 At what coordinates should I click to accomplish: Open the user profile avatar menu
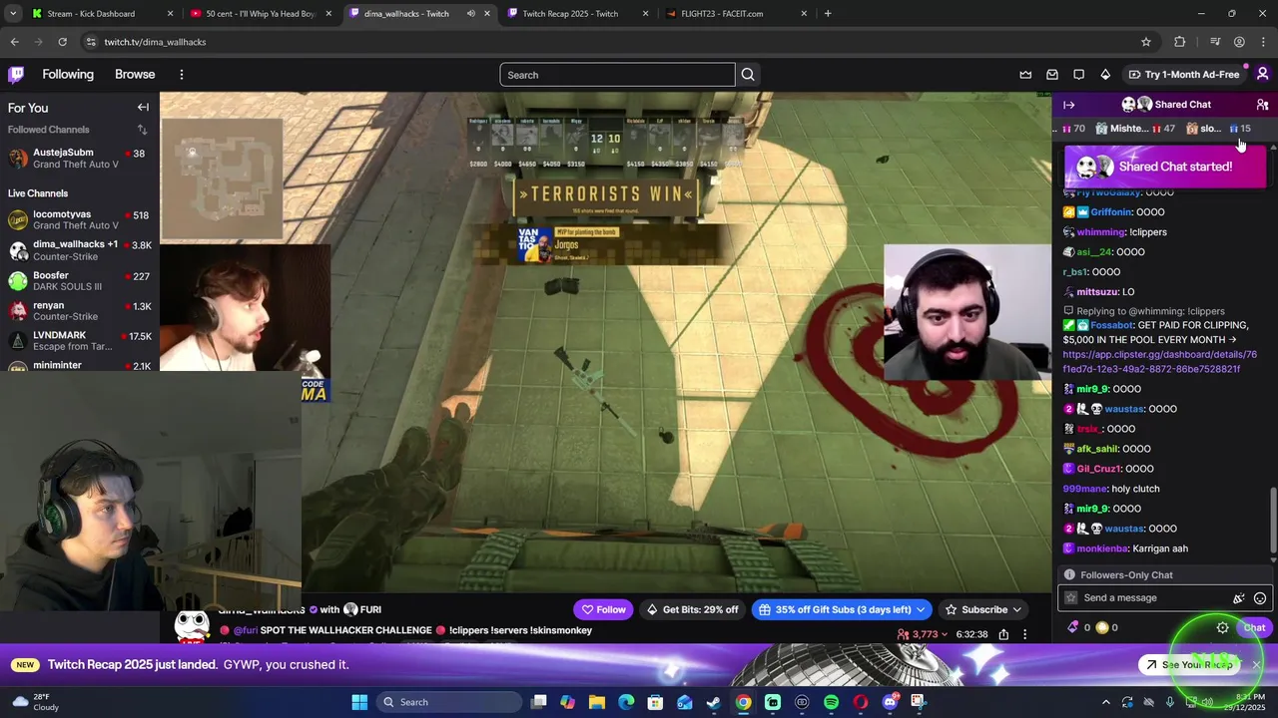(x=1262, y=74)
